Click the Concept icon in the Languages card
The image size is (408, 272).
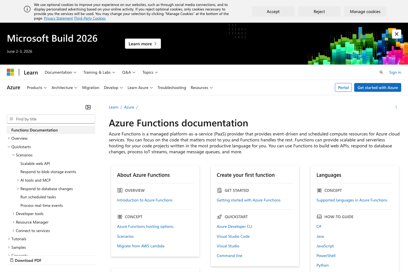[319, 190]
